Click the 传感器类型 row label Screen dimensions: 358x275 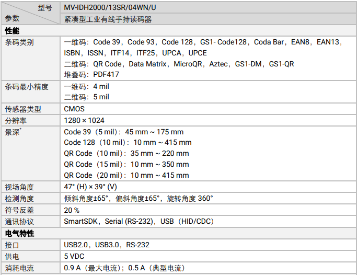(x=23, y=109)
